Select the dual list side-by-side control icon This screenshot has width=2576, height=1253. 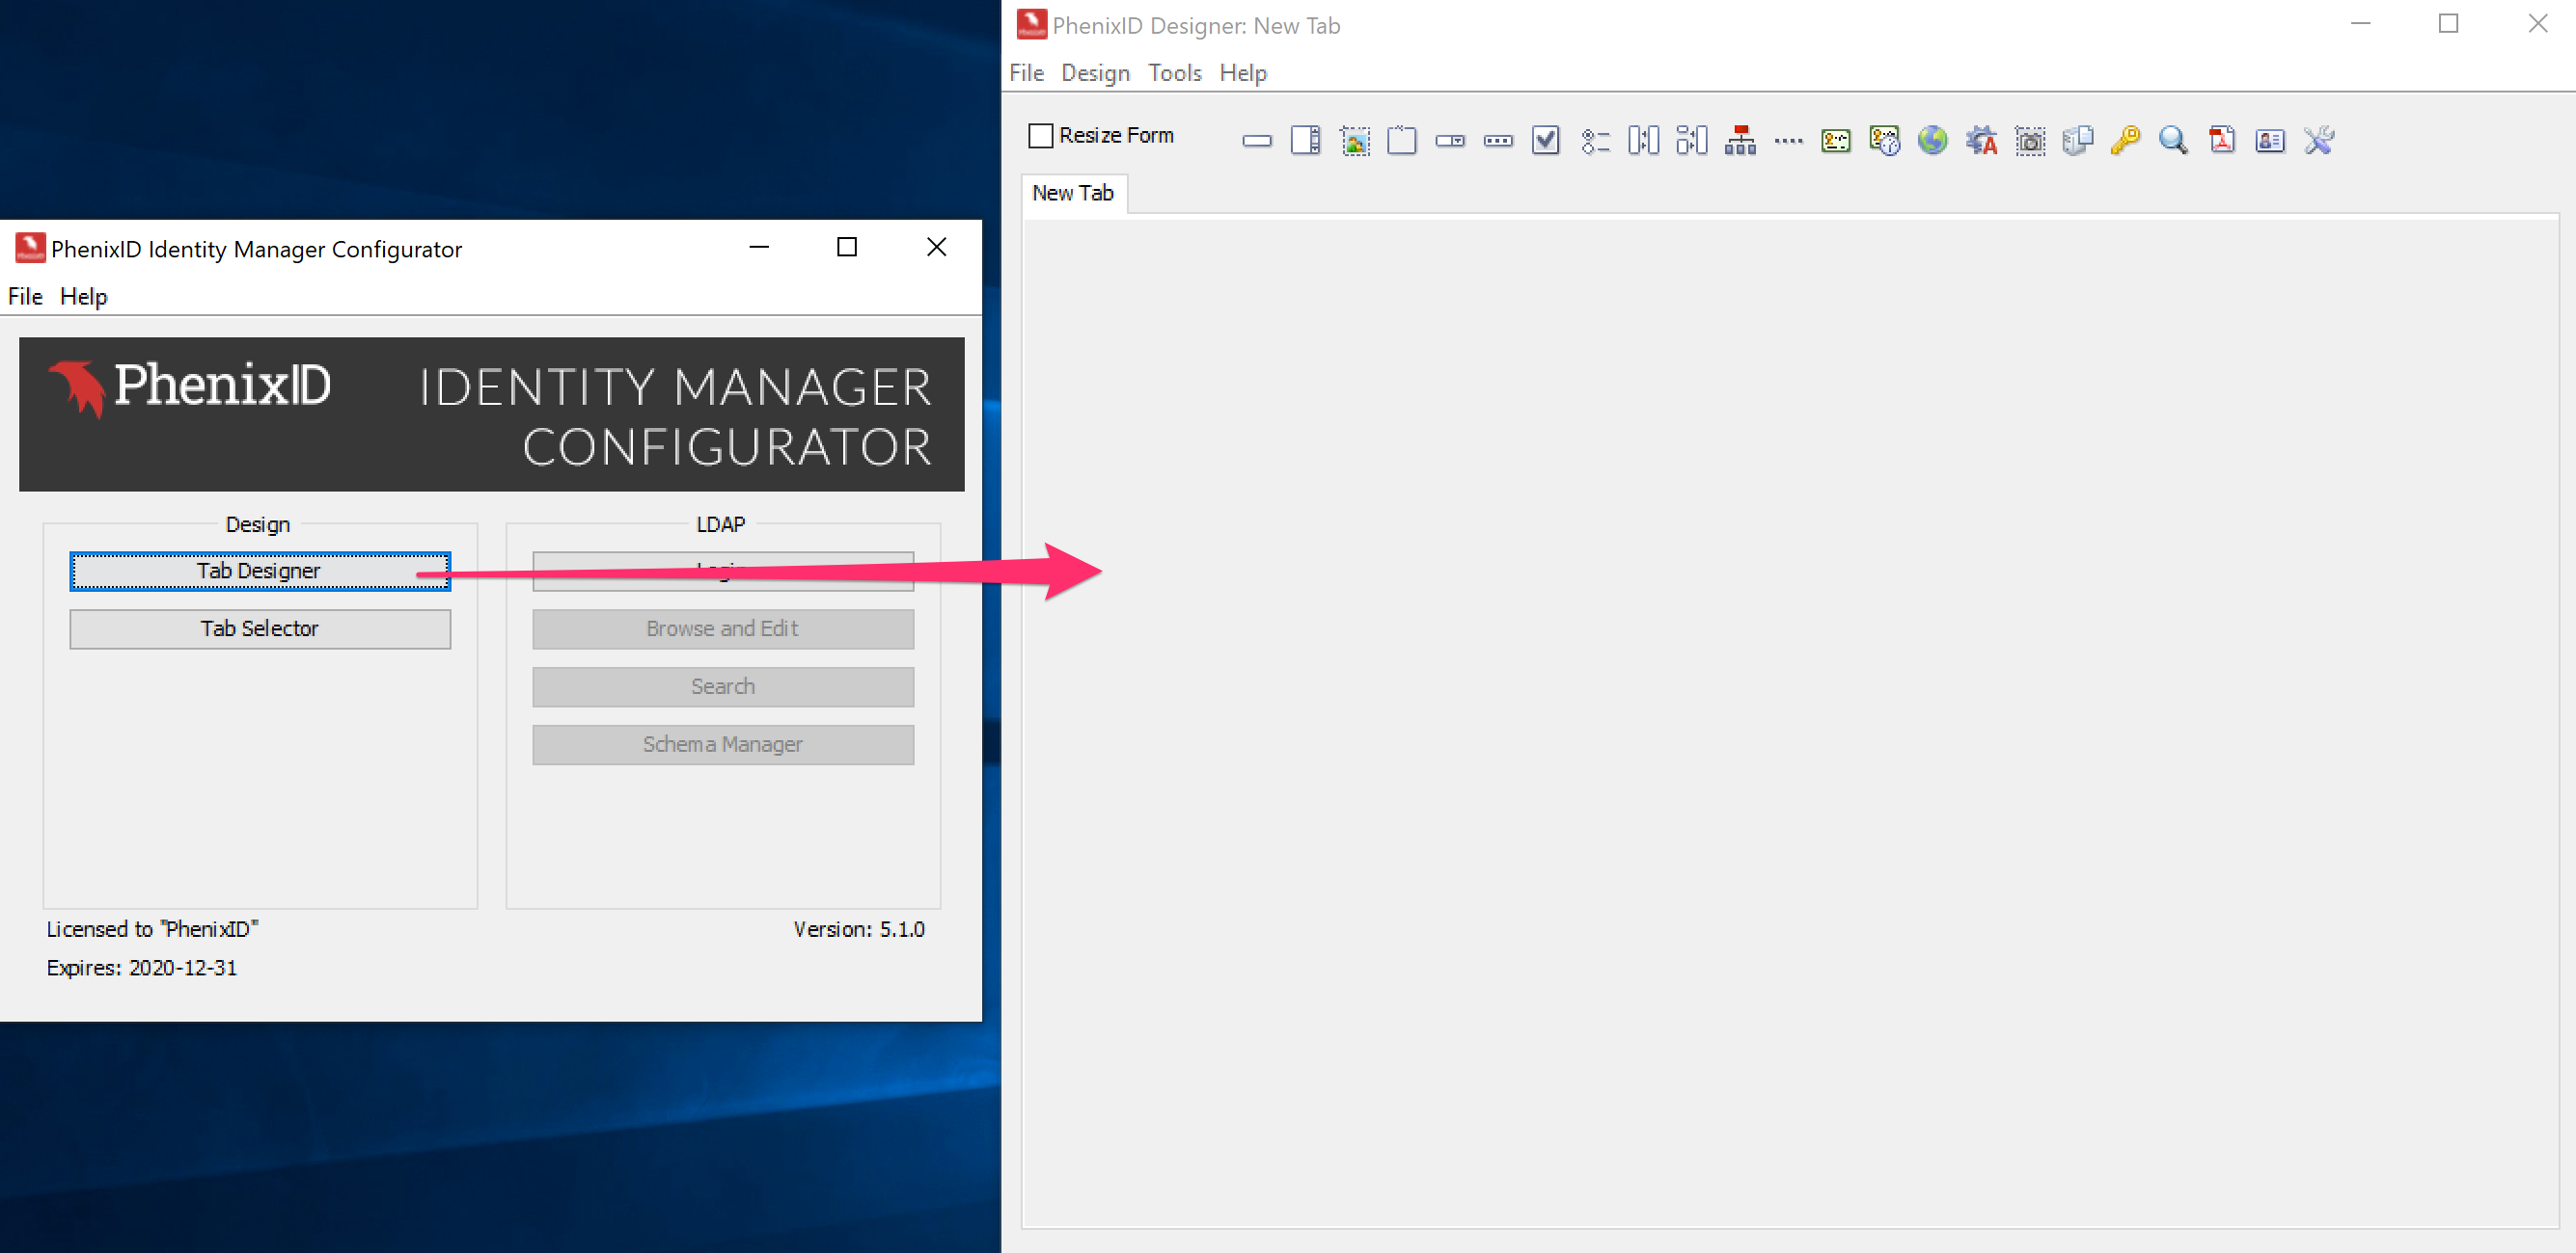pyautogui.click(x=1643, y=140)
